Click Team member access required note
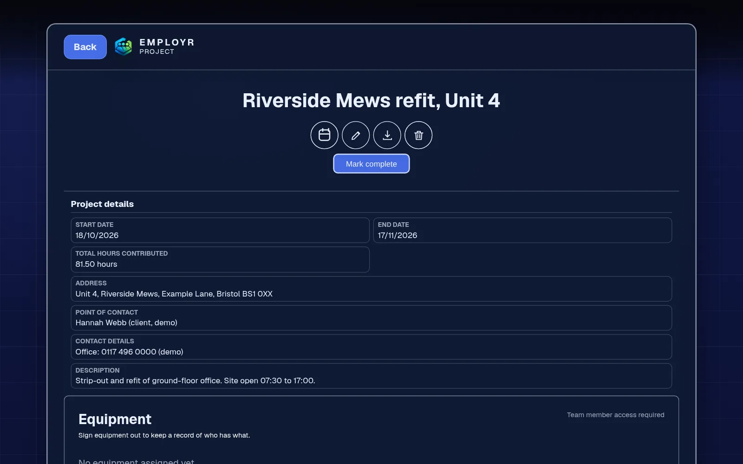This screenshot has width=743, height=464. (x=615, y=415)
